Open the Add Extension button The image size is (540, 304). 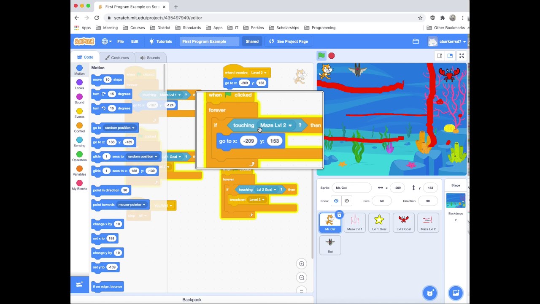click(79, 284)
